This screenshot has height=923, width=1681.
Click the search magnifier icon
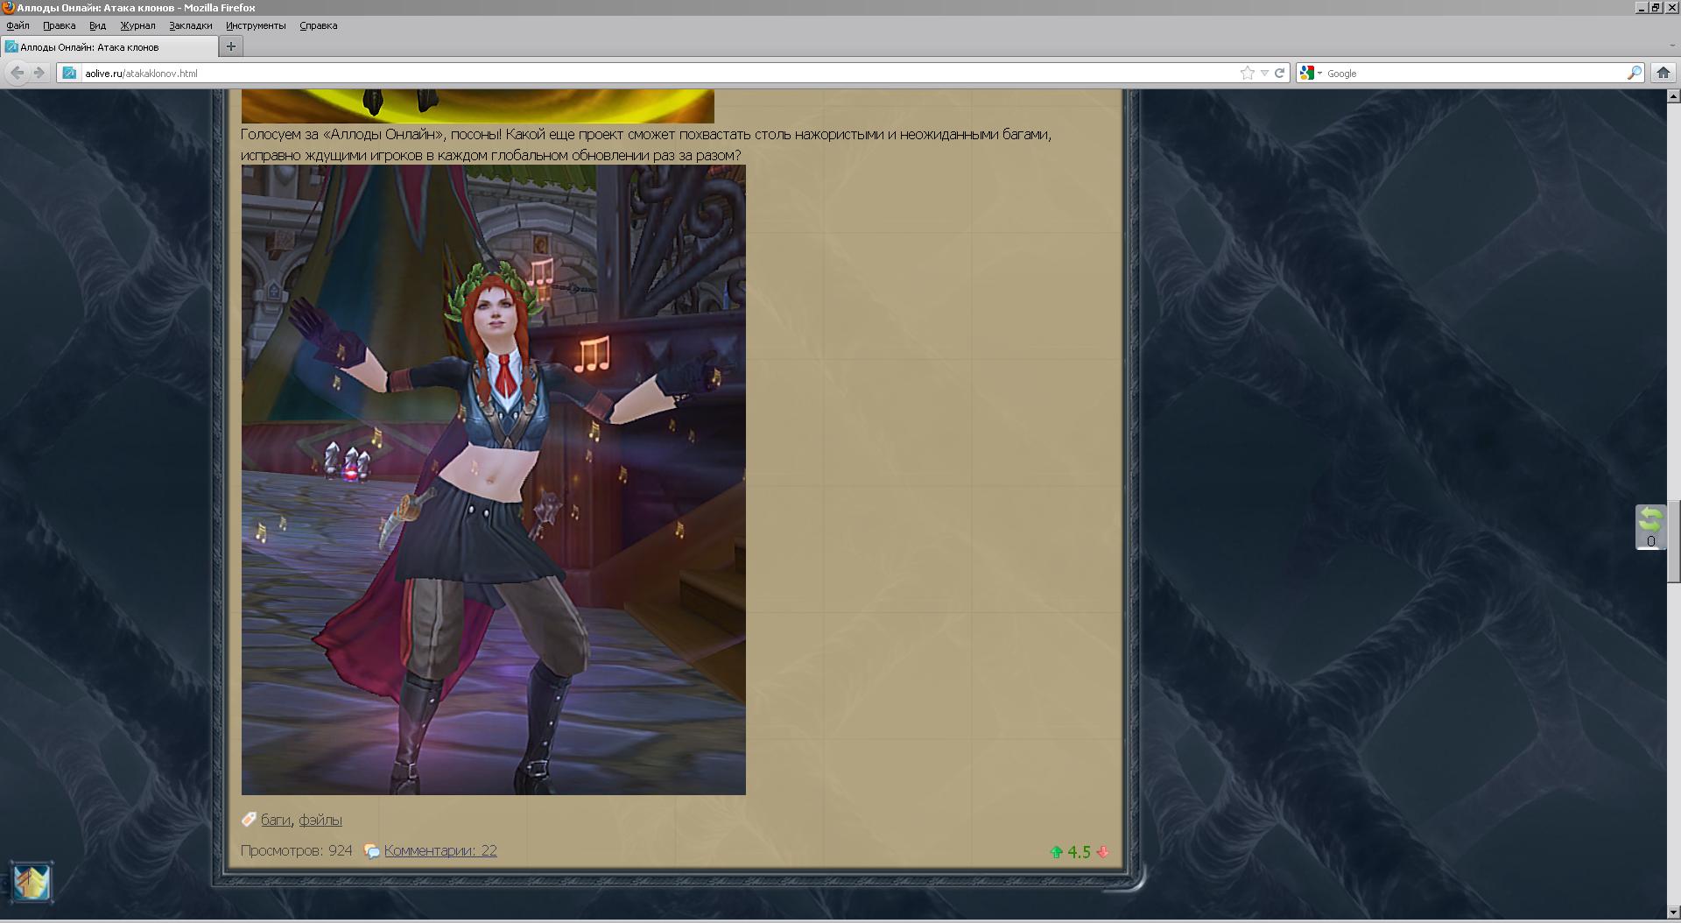tap(1634, 74)
